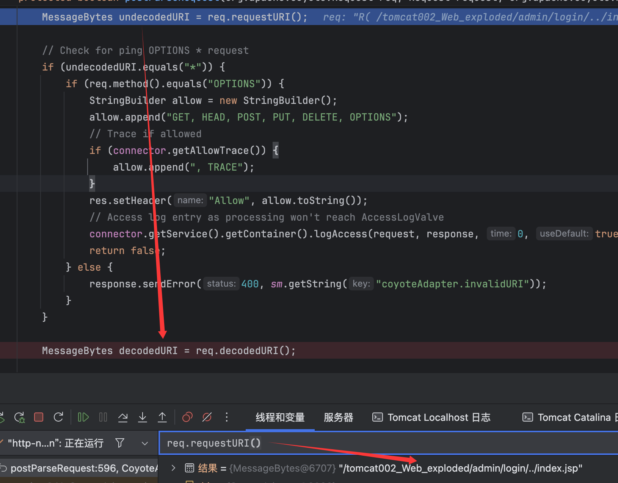The width and height of the screenshot is (618, 483).
Task: Switch to 服务器 tab
Action: pos(338,417)
